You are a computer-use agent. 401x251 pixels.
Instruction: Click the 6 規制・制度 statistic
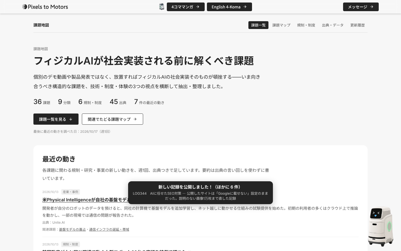pyautogui.click(x=90, y=102)
